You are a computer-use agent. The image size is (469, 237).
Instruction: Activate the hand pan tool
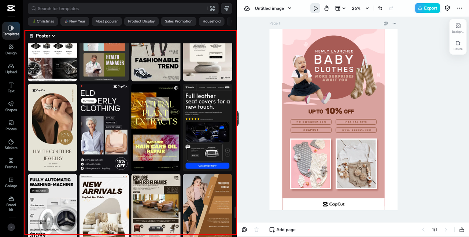point(326,8)
